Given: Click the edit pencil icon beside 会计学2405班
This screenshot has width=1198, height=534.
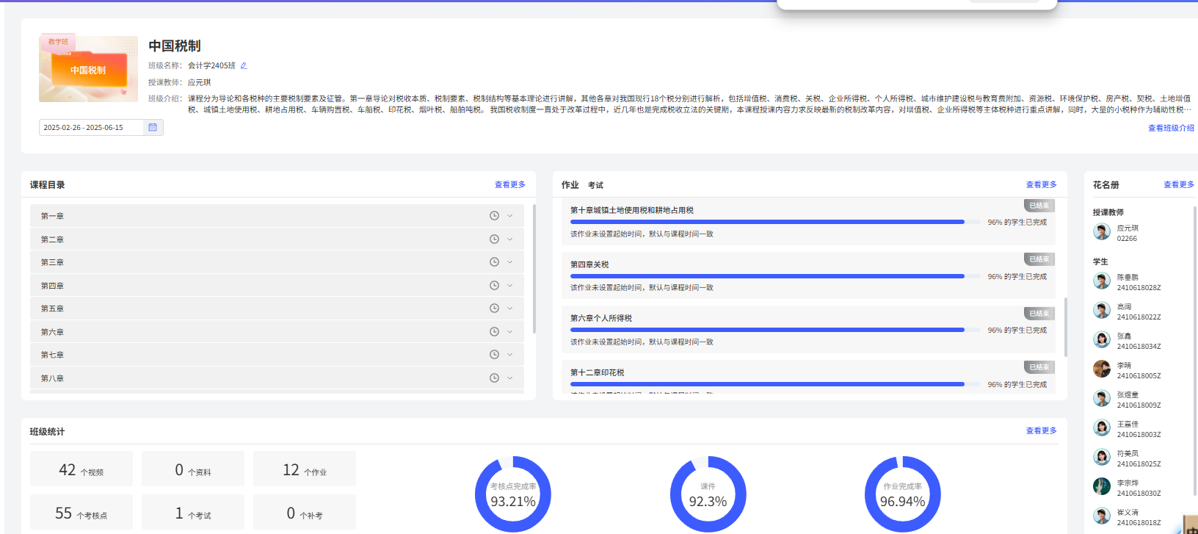Looking at the screenshot, I should tap(244, 66).
